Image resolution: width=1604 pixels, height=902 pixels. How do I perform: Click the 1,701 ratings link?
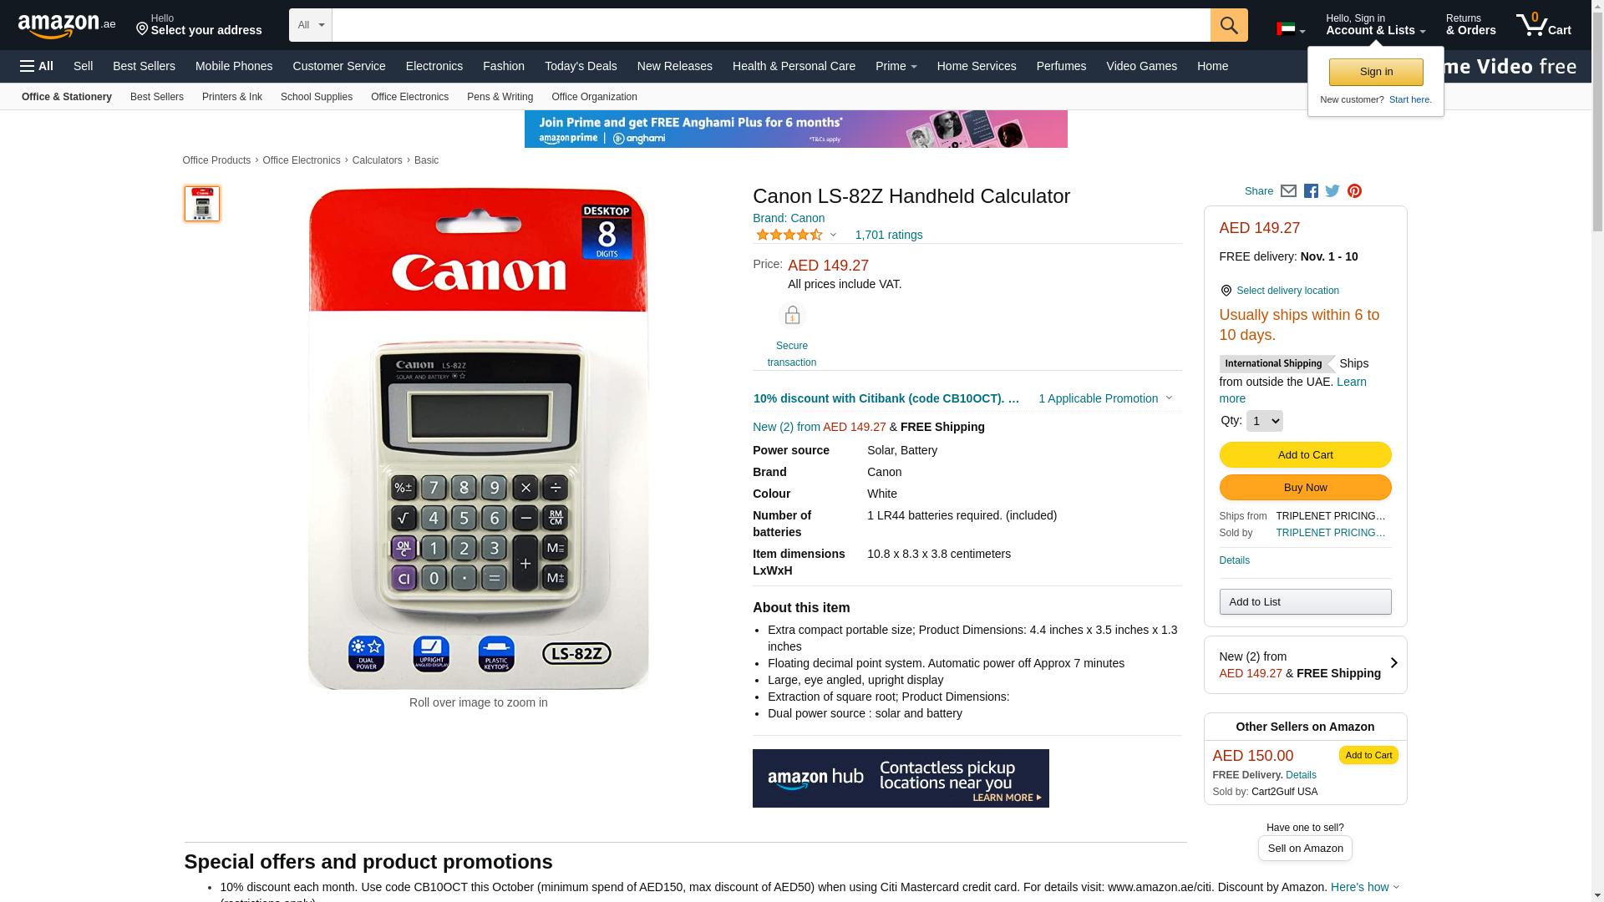point(889,235)
